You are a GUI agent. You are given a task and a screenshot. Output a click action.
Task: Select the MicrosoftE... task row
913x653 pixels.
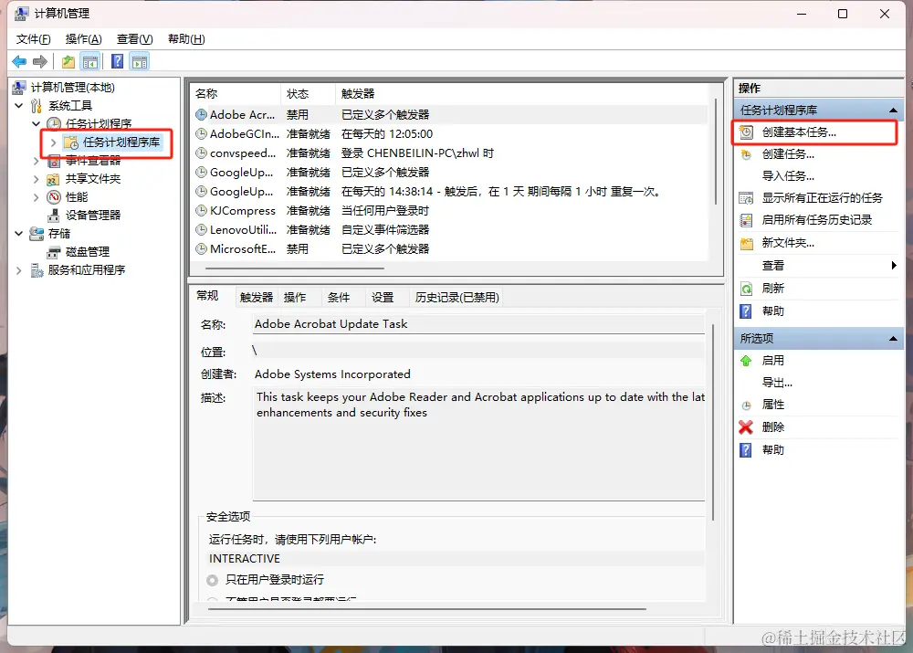pos(449,249)
